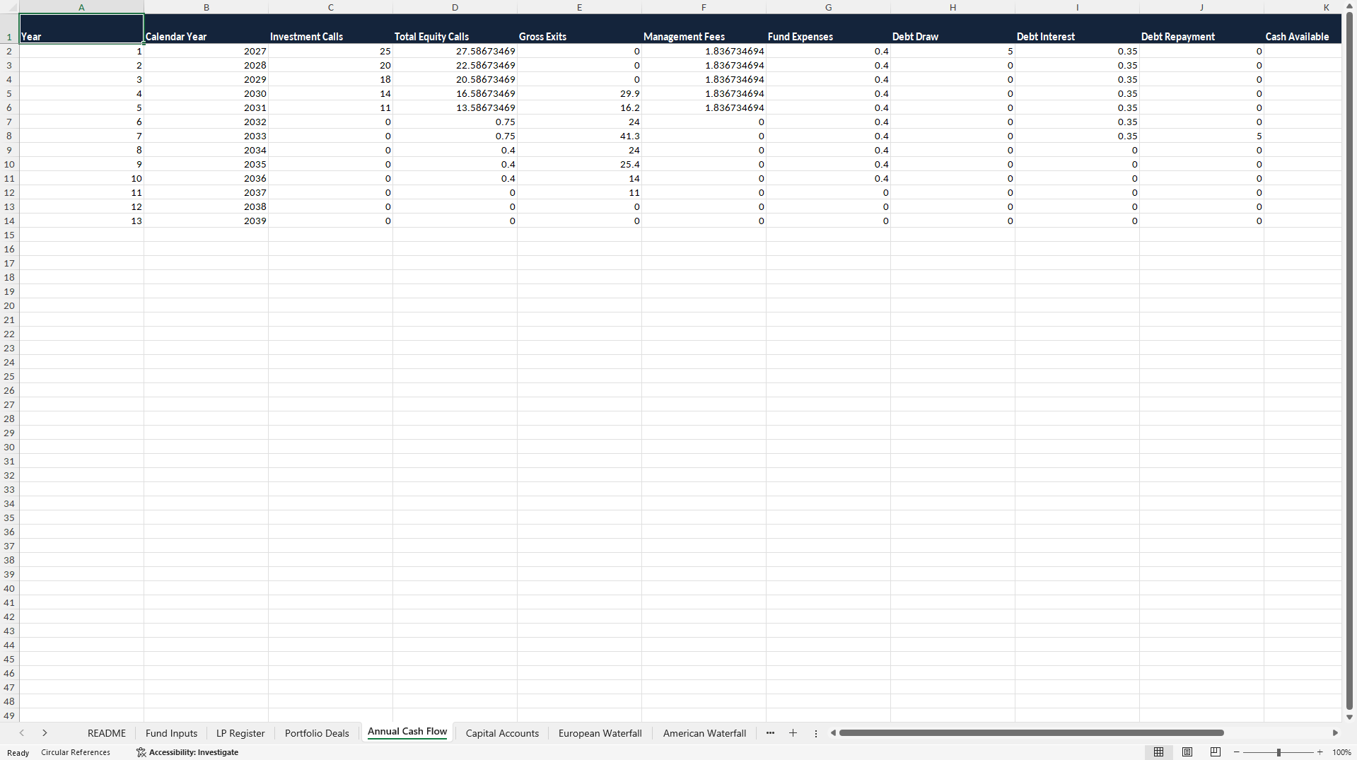Select Investment Calls value 25 cell

pyautogui.click(x=330, y=51)
